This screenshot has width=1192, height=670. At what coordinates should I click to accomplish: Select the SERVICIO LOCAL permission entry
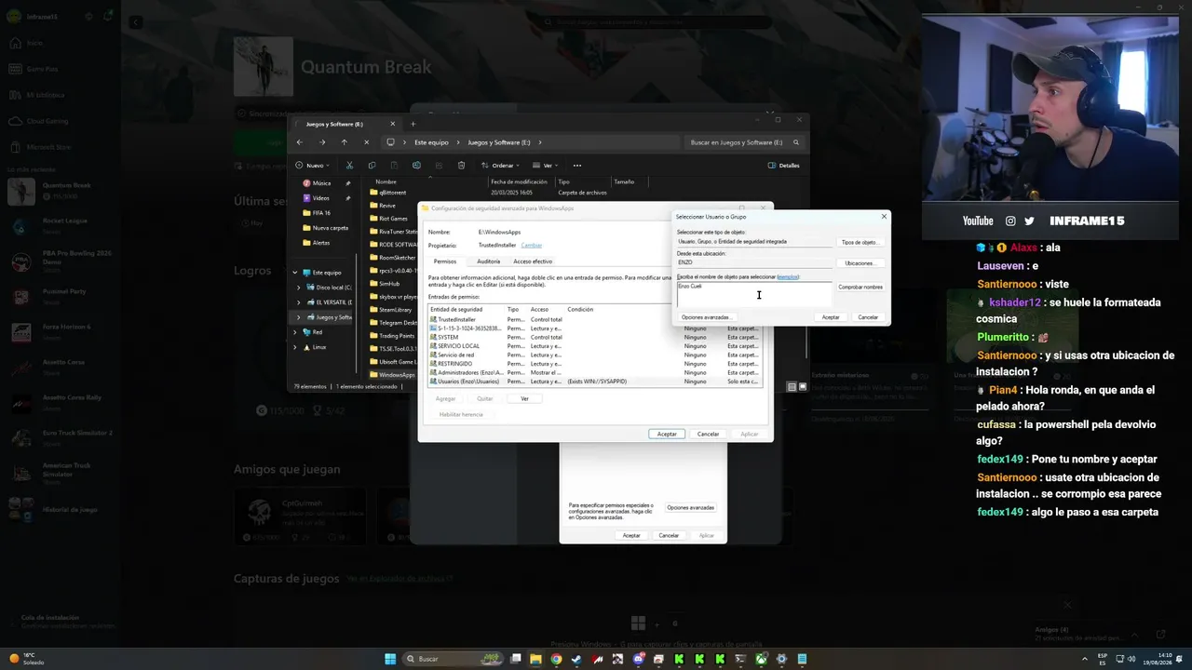[x=594, y=346]
